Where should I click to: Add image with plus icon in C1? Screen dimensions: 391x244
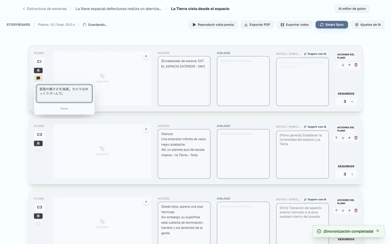point(146,56)
